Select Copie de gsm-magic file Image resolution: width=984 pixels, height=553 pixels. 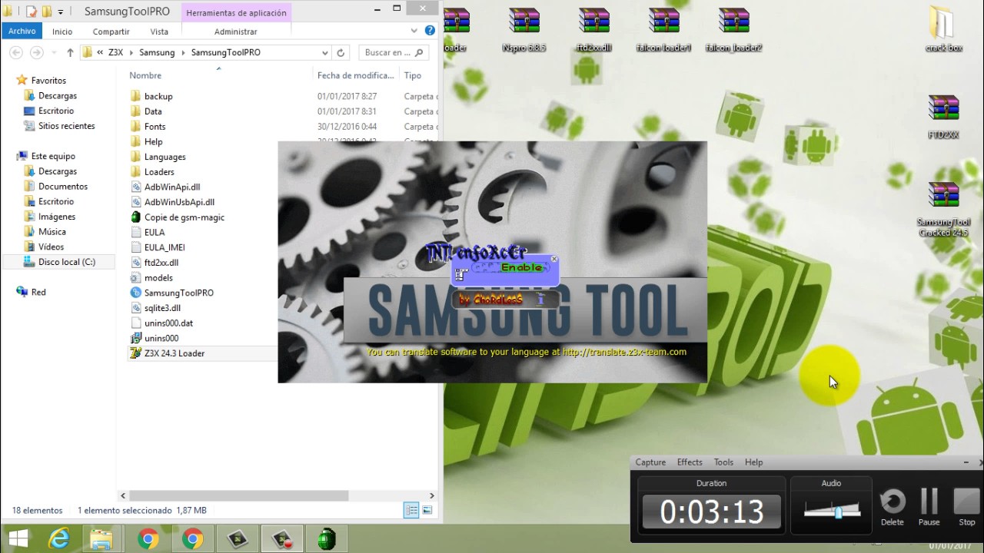(184, 217)
